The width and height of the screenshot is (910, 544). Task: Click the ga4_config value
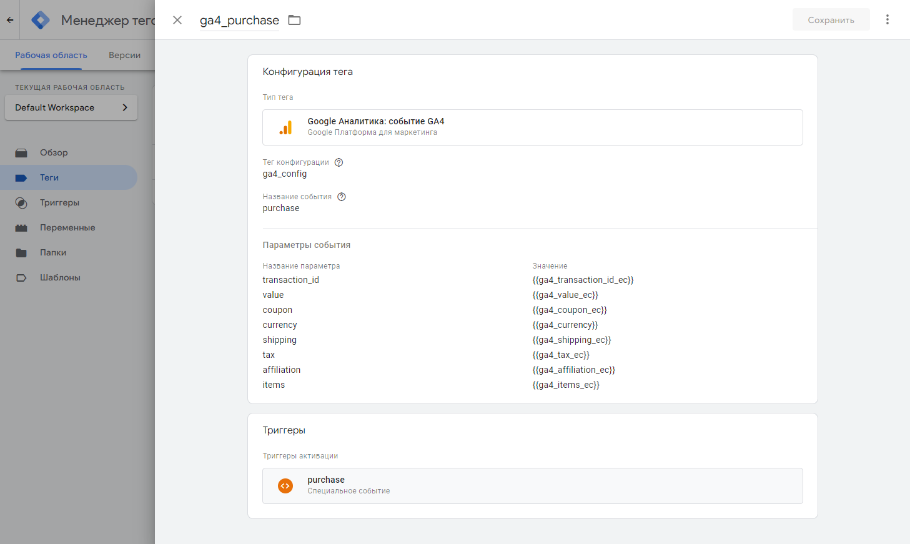click(285, 174)
